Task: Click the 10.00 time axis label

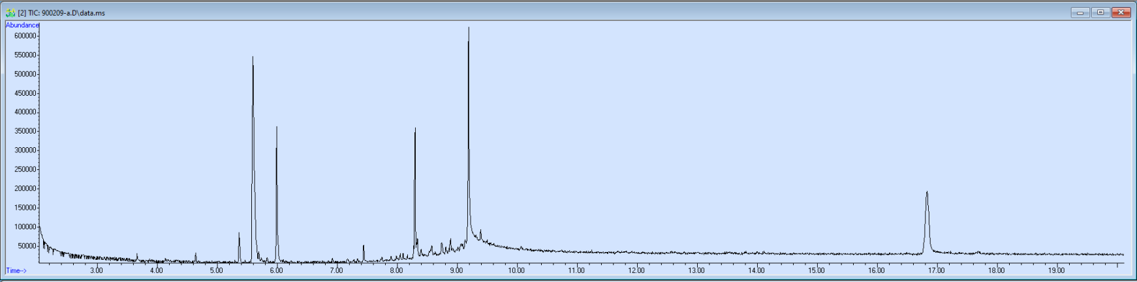Action: 516,270
